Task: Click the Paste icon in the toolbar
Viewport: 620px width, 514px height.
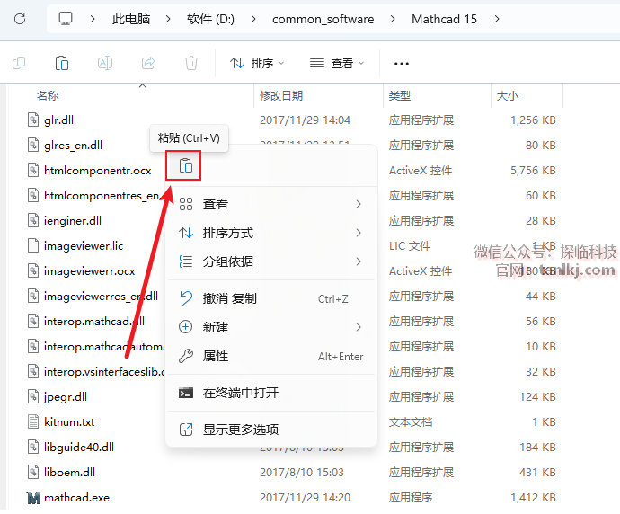Action: point(62,63)
